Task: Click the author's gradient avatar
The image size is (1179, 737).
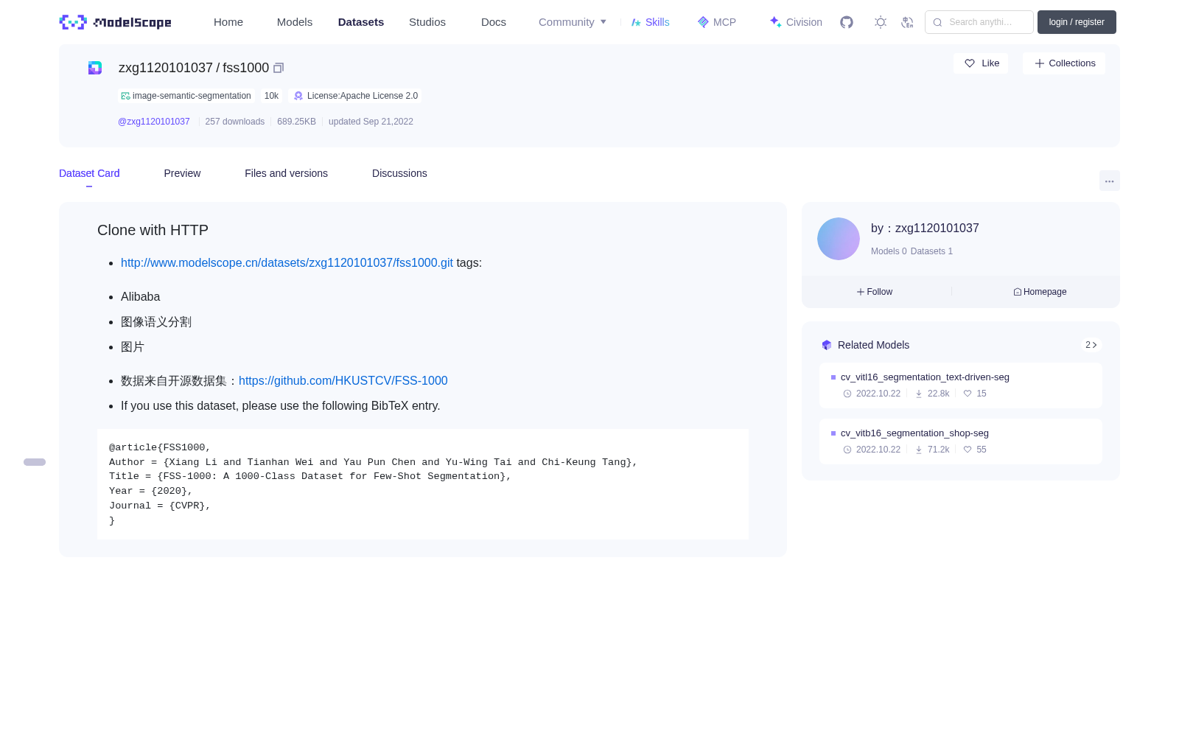Action: (x=839, y=239)
